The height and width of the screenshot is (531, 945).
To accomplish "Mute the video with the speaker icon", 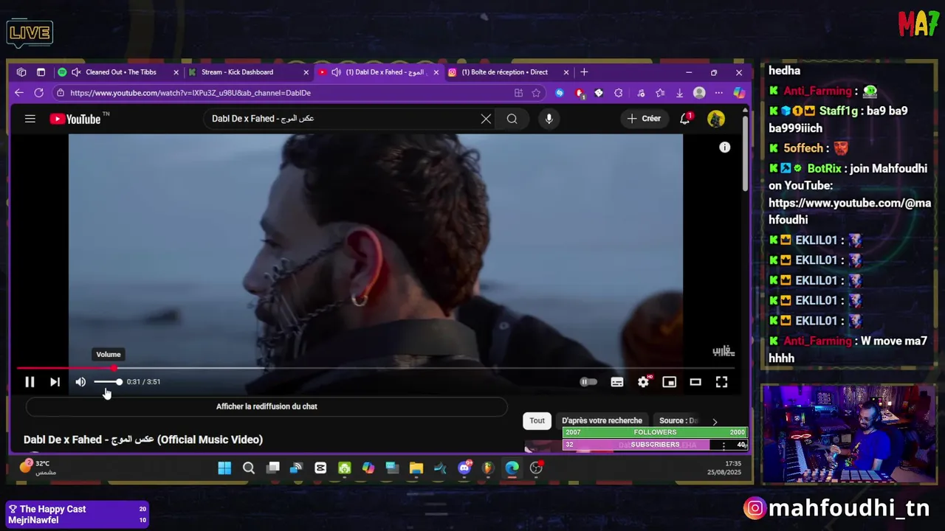I will point(80,382).
